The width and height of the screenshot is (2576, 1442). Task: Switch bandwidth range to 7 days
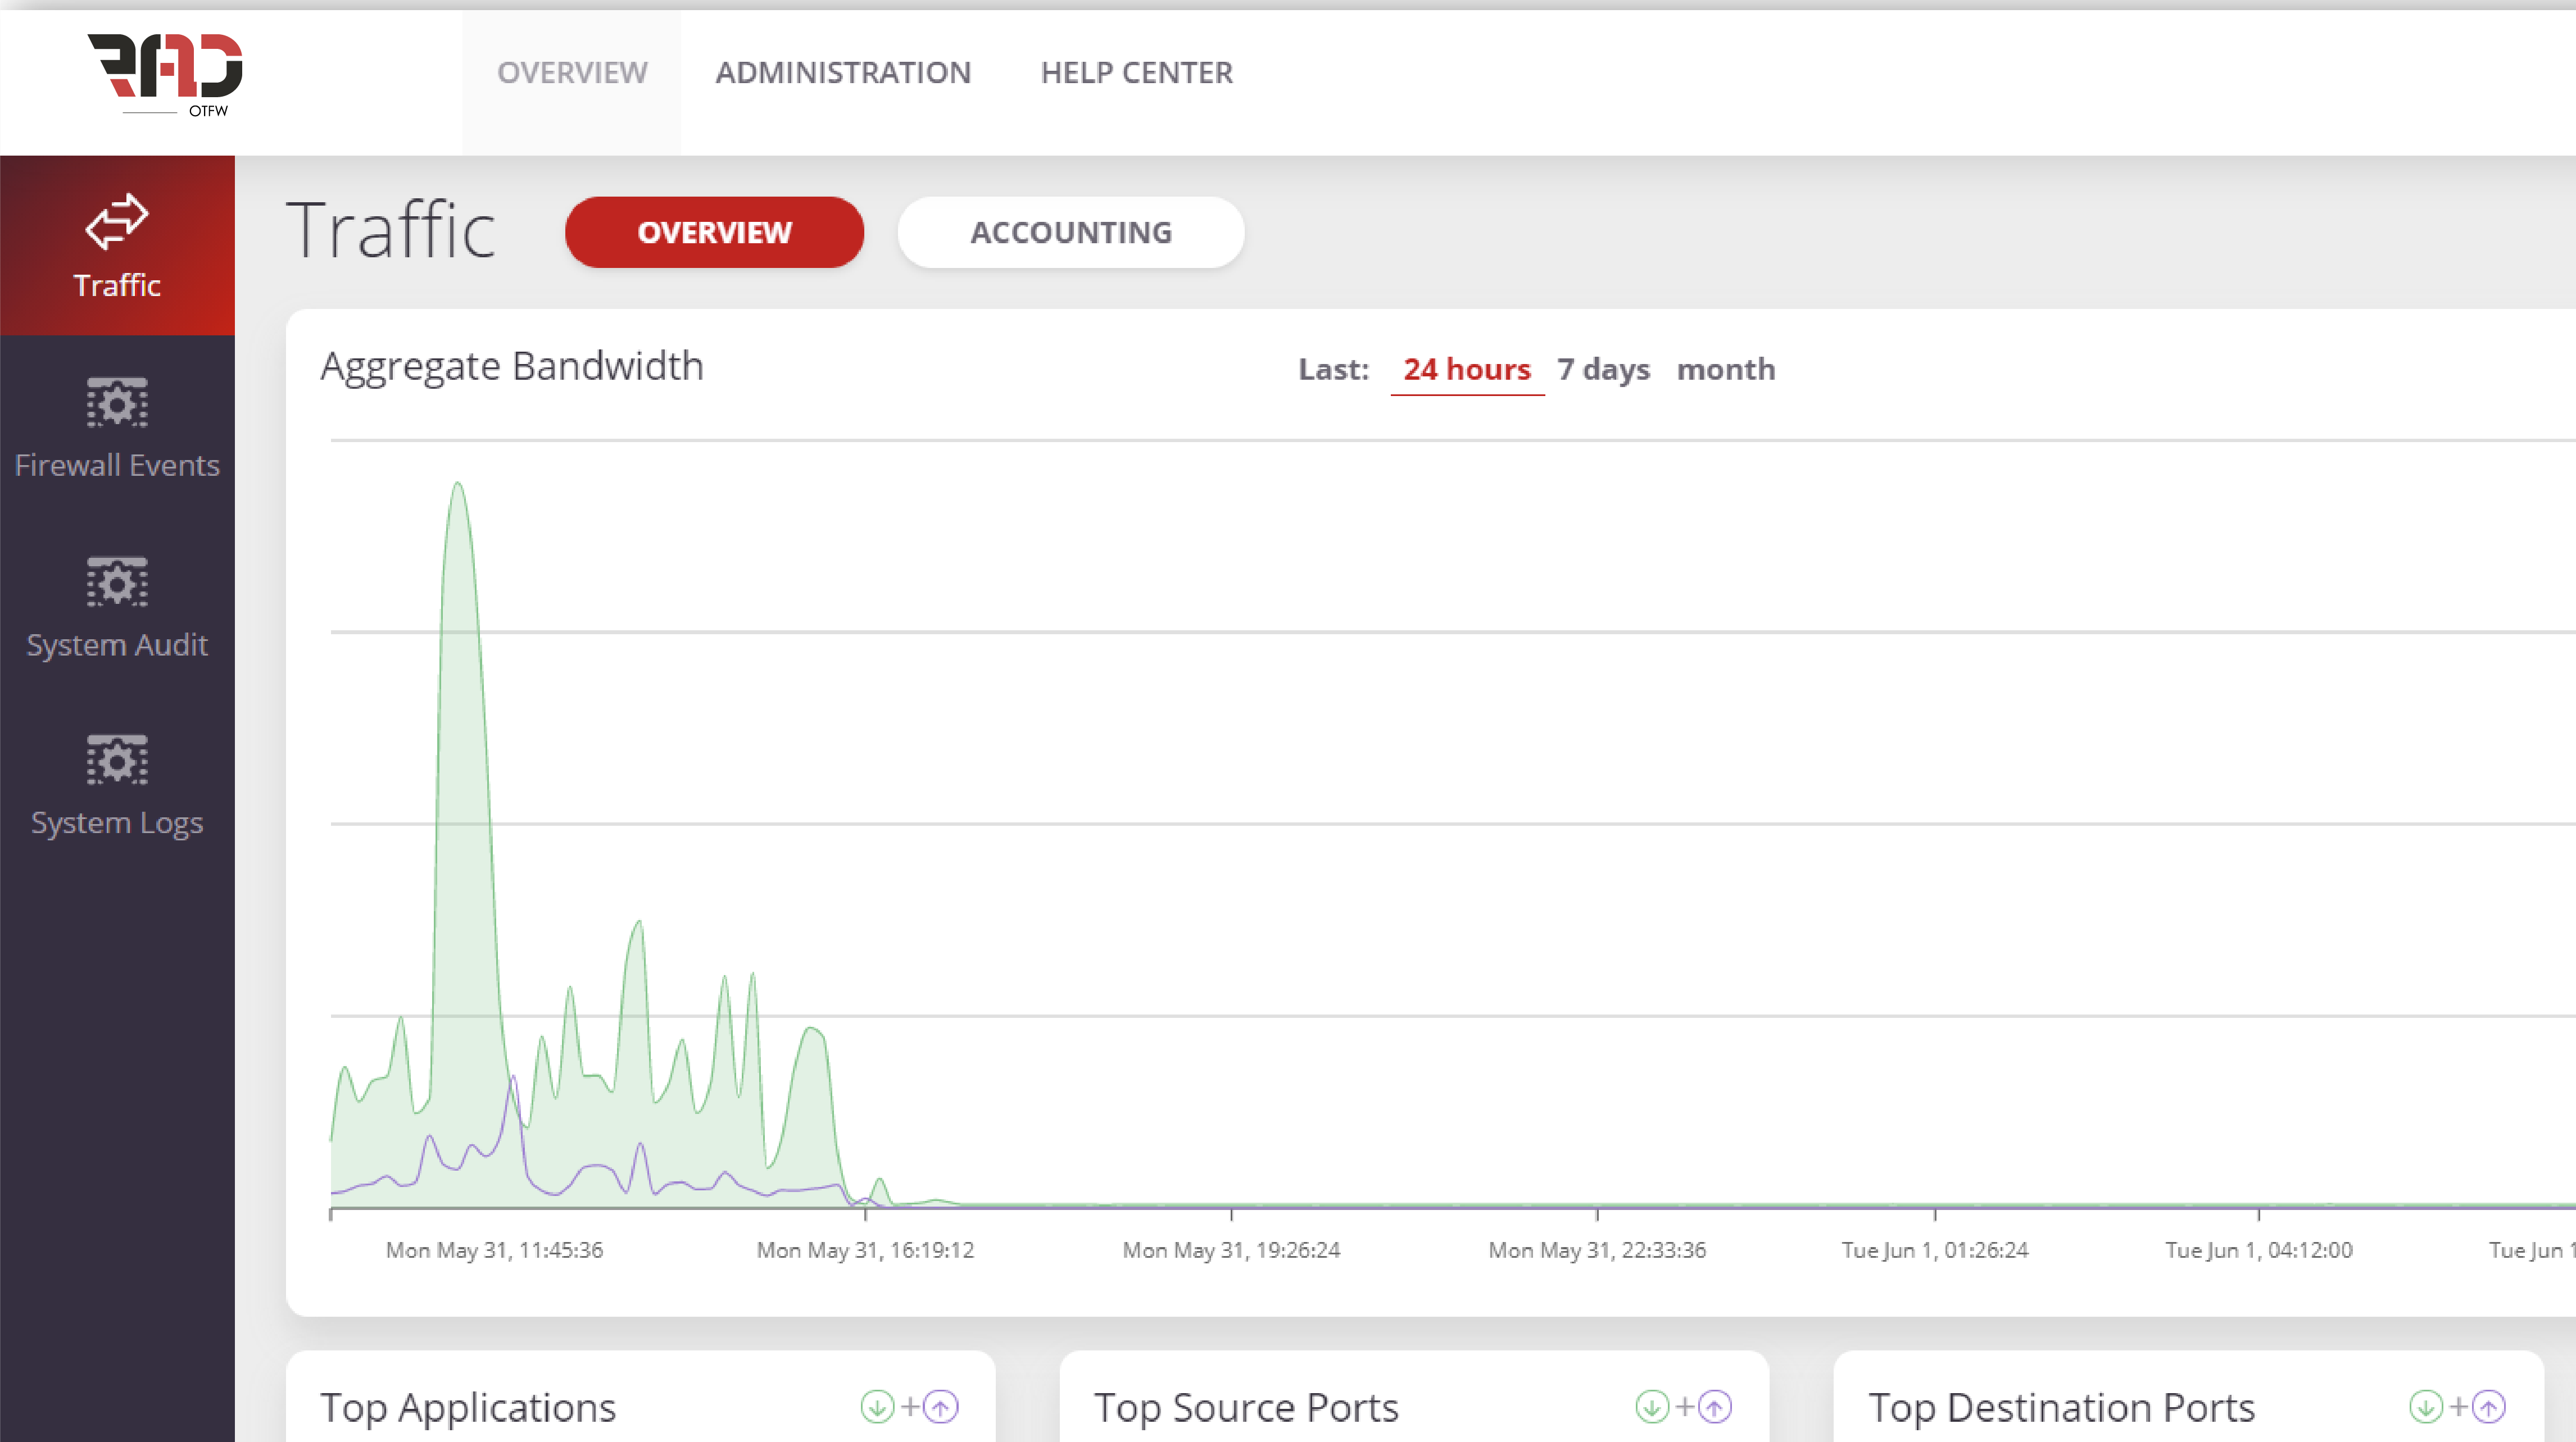[x=1603, y=370]
